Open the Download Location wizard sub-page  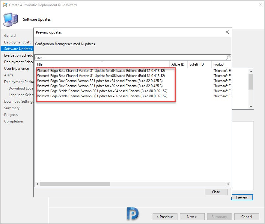(x=21, y=88)
